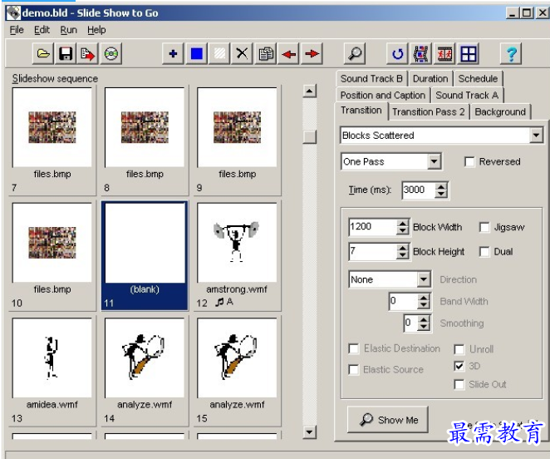Click the solid blue square toolbar icon
Screen dimensions: 550x459
[x=196, y=54]
